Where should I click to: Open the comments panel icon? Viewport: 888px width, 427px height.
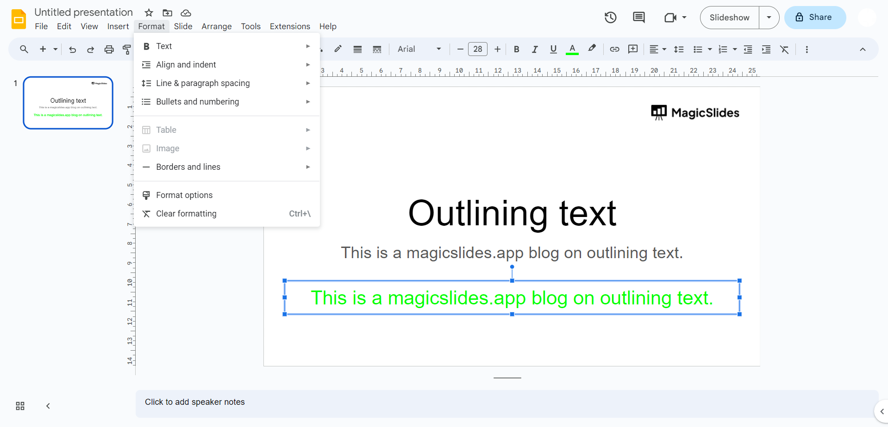click(x=638, y=18)
